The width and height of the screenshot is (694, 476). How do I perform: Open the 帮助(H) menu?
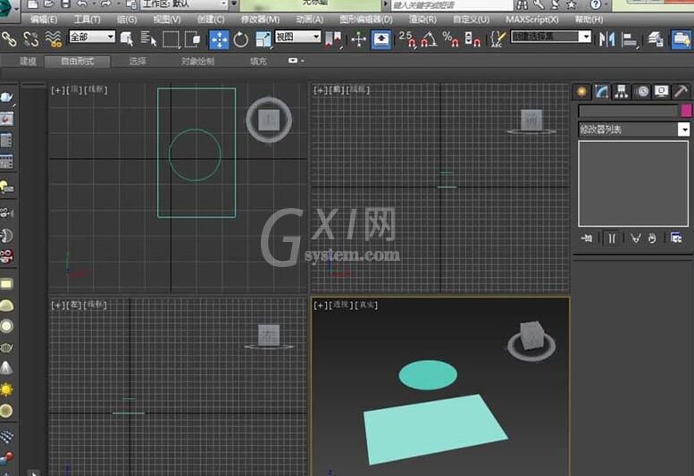pos(589,20)
